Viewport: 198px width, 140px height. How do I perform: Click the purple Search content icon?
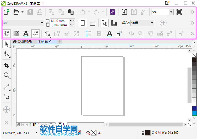(112, 12)
